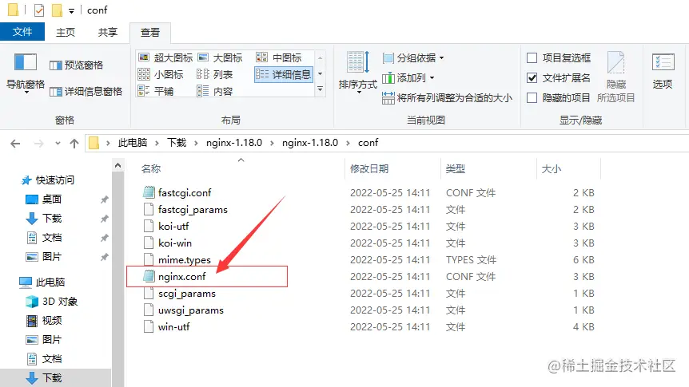Expand the layout gallery more arrow
Screen dimensions: 689x387
click(x=321, y=89)
